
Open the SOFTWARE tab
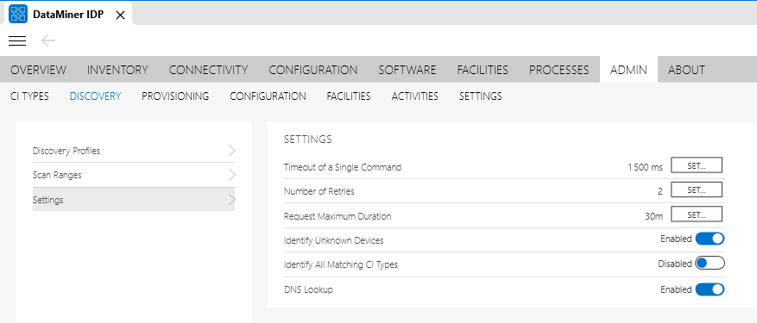click(407, 70)
